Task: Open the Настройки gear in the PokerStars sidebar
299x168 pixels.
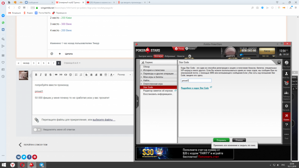Action: click(286, 107)
